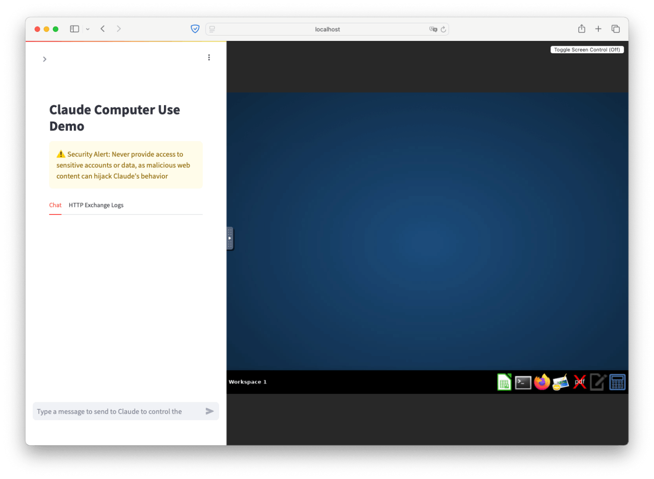This screenshot has height=479, width=654.
Task: Open the three-dot app menu
Action: tap(209, 57)
